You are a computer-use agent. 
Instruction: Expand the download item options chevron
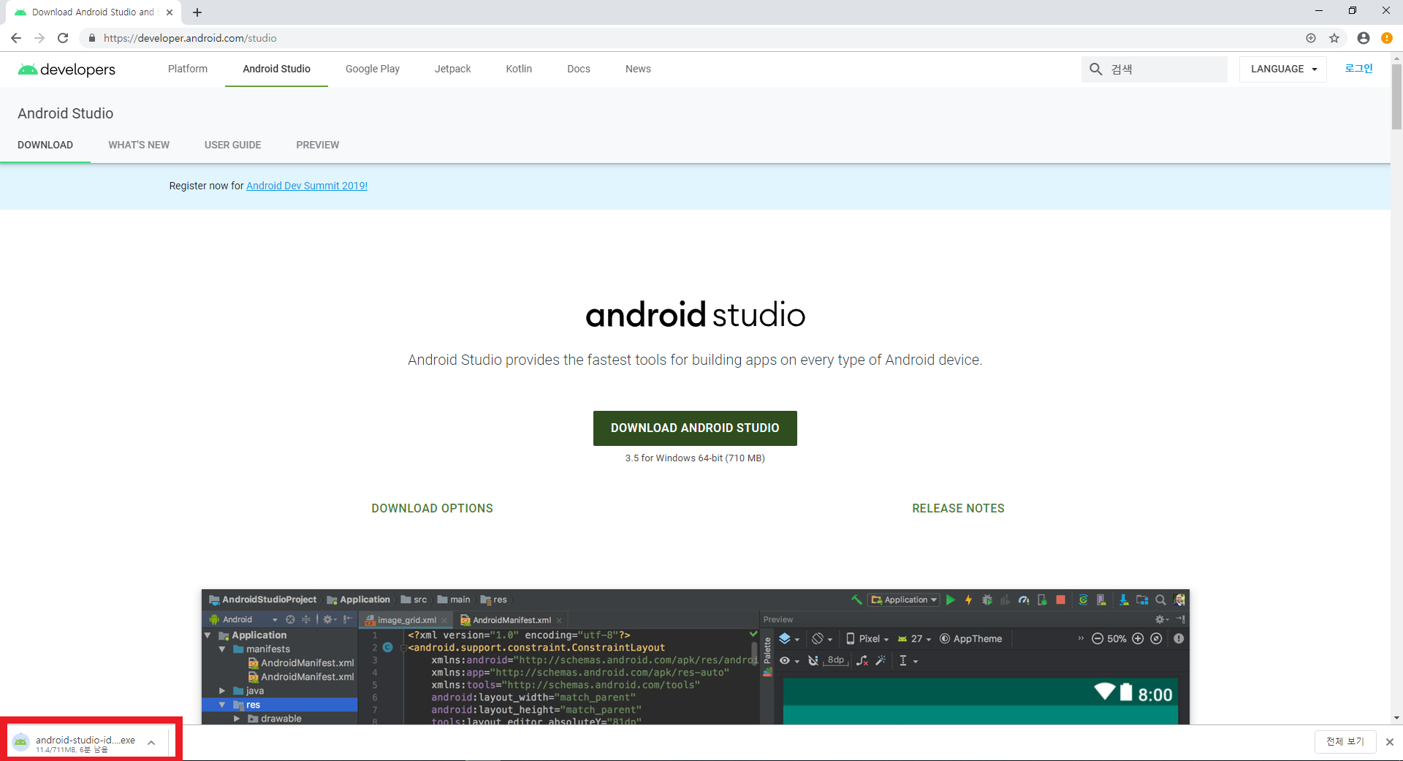tap(151, 743)
